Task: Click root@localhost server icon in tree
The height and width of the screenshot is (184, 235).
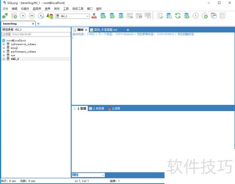Action: 4,40
